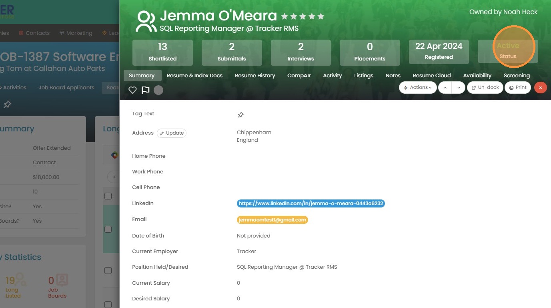Open the Activity tab
The width and height of the screenshot is (551, 308).
click(333, 75)
